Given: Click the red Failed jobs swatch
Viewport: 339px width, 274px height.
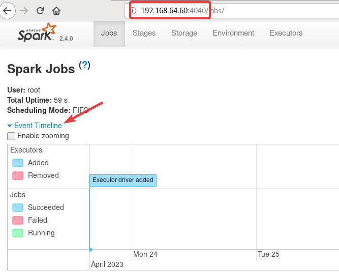Looking at the screenshot, I should click(18, 220).
